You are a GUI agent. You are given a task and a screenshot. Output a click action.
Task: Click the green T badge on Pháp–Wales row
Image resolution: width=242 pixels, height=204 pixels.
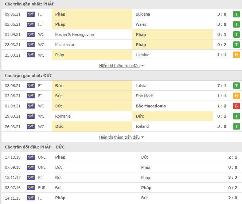click(x=236, y=24)
